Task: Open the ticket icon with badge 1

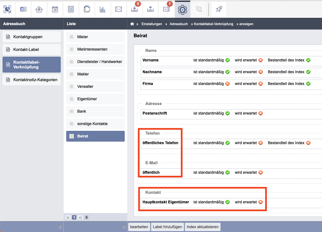Action: 166,9
